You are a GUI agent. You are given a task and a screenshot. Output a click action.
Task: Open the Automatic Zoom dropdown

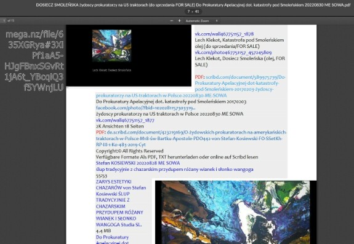click(x=201, y=21)
